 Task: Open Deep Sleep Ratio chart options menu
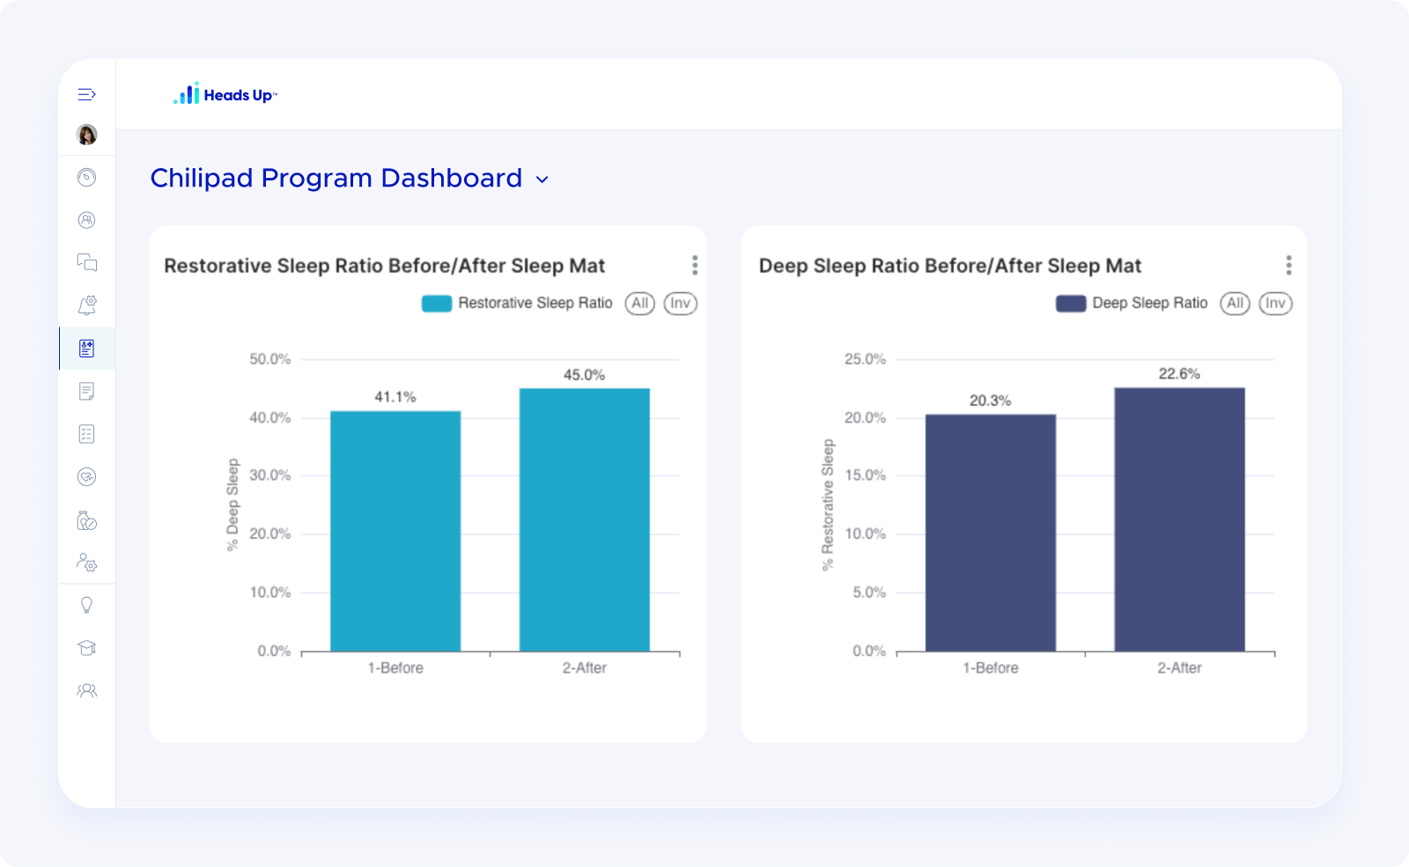coord(1288,265)
